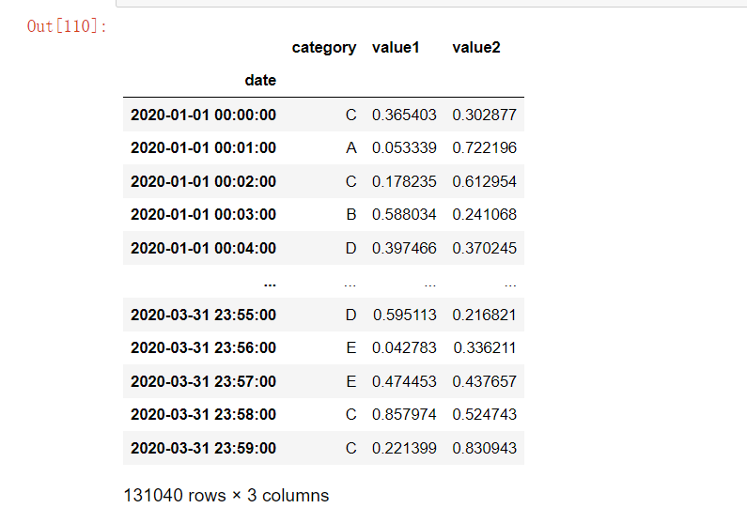Viewport: 747px width, 508px height.
Task: Click category C in 00:00:00 row
Action: [350, 115]
